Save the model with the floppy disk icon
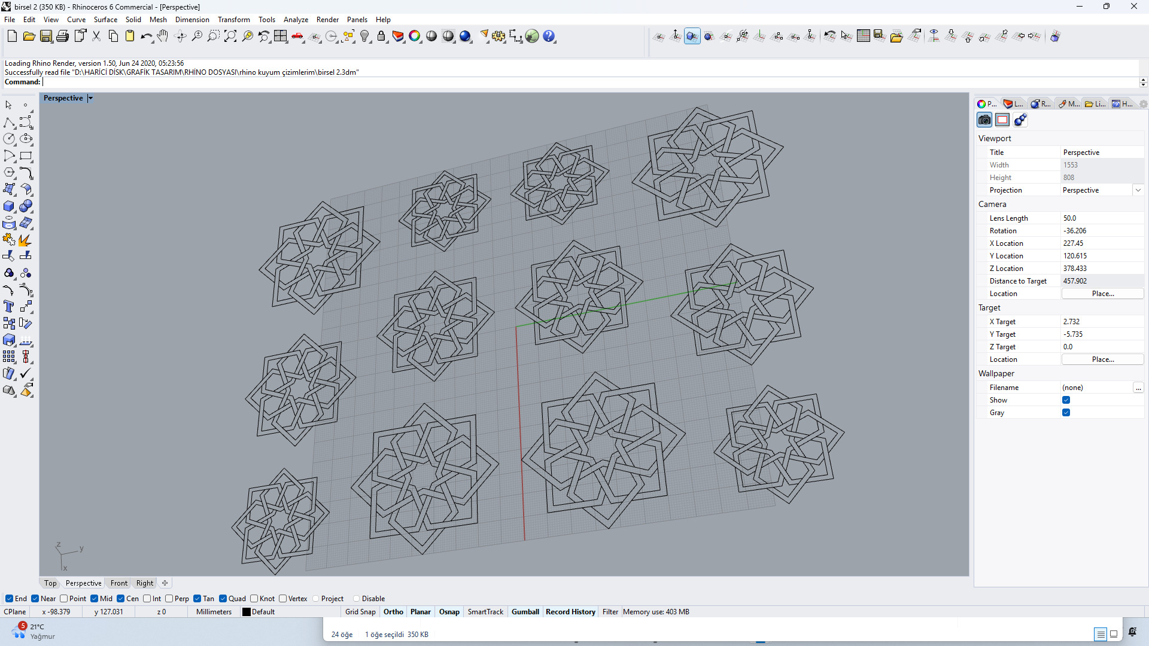The width and height of the screenshot is (1149, 646). pos(45,36)
